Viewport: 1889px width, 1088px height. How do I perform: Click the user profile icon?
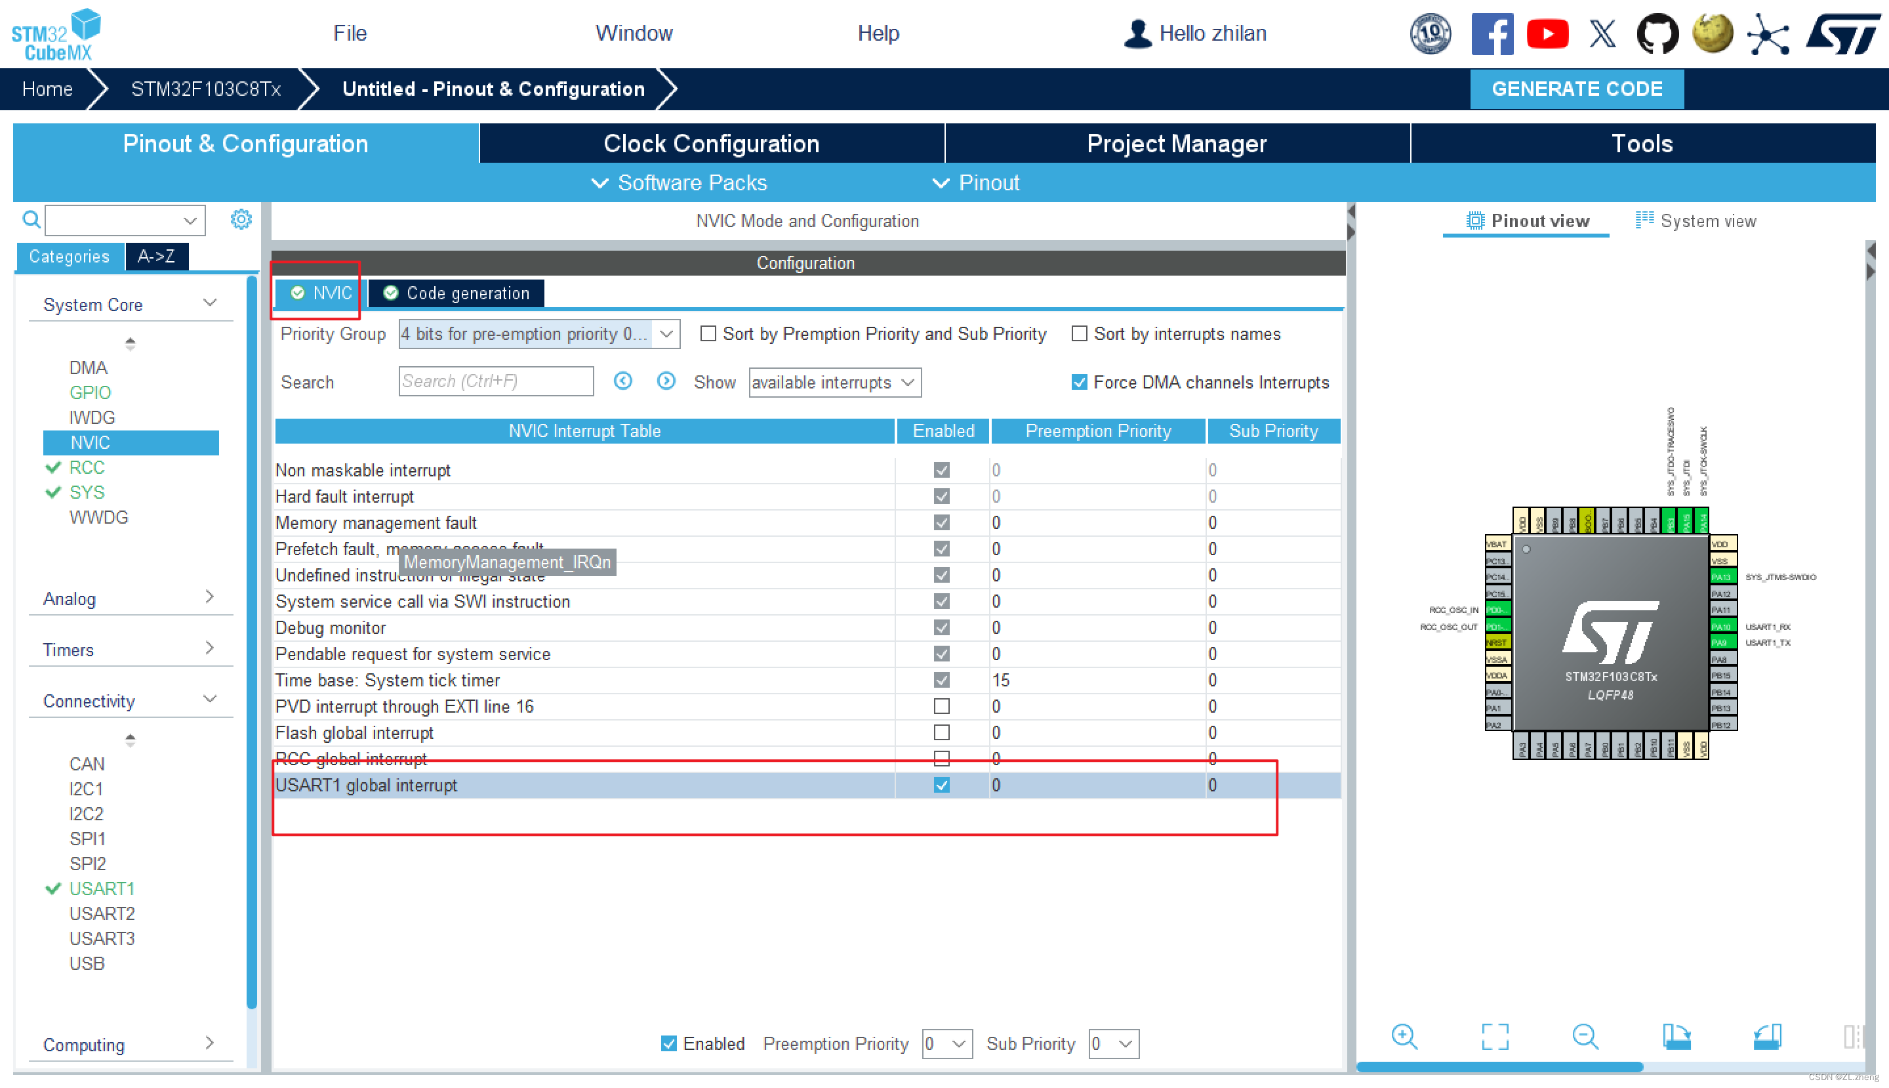pos(1137,33)
